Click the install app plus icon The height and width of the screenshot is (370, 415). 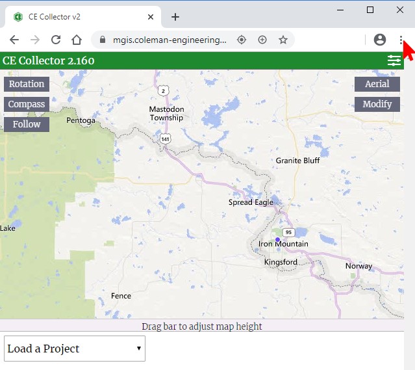pyautogui.click(x=262, y=40)
